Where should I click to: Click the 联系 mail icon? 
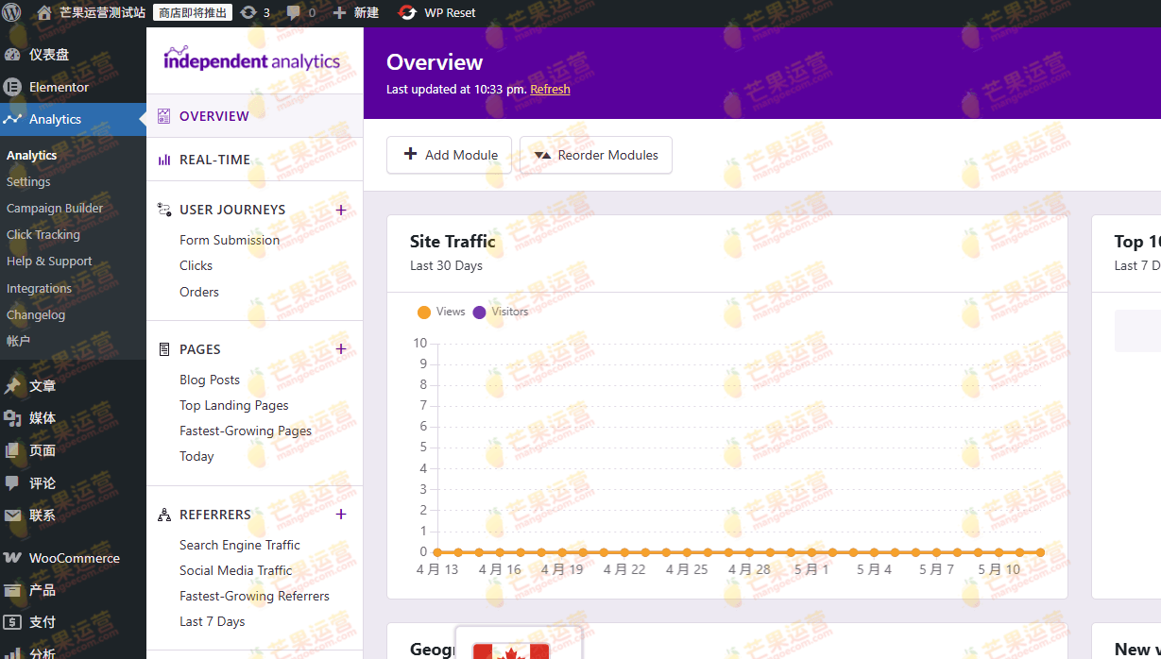[12, 515]
